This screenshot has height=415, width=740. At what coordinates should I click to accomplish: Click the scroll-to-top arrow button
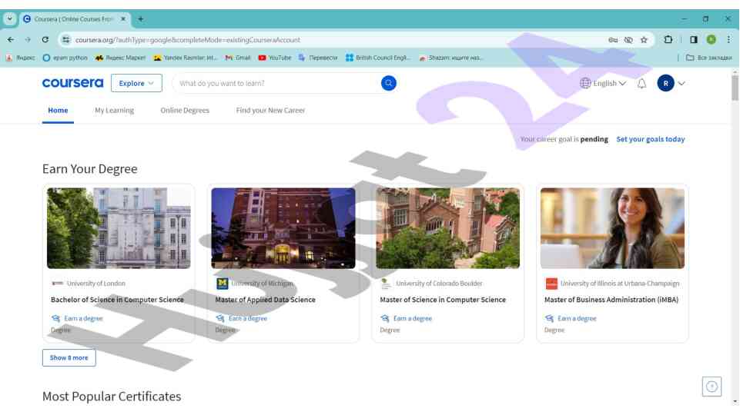(712, 387)
